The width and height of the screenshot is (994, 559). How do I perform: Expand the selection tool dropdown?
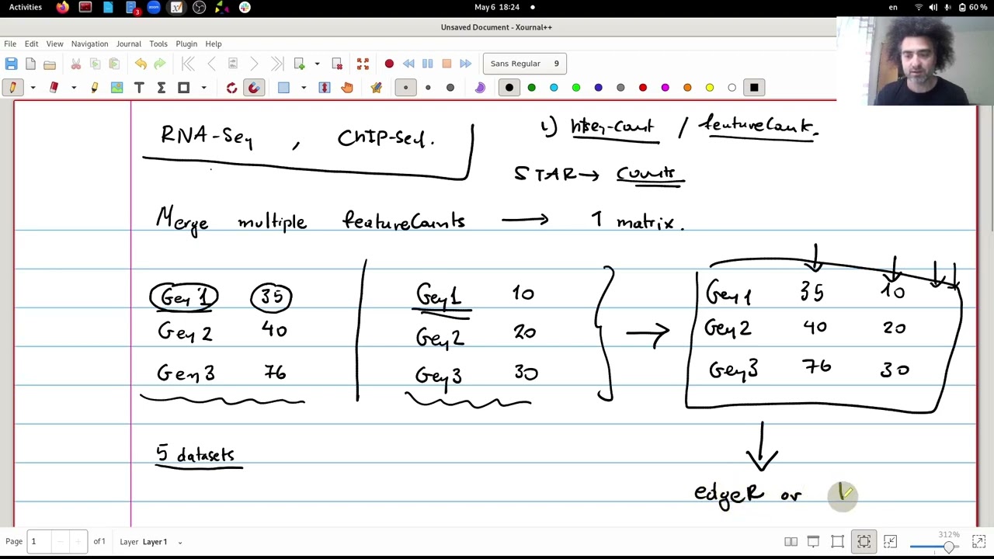click(x=304, y=88)
